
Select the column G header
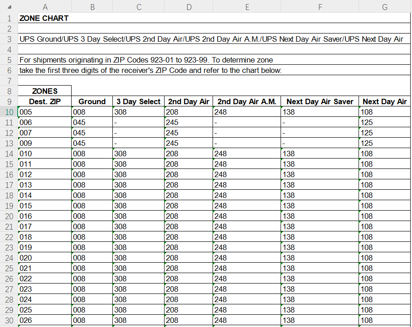[x=384, y=7]
